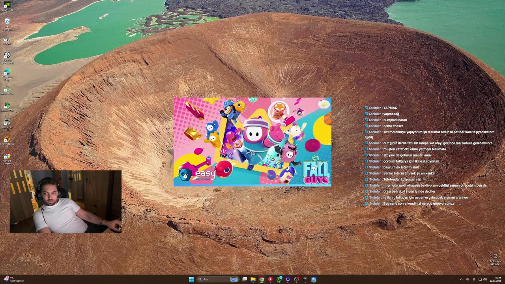Image resolution: width=505 pixels, height=284 pixels.
Task: Click the Fall Guys splash image
Action: 252,142
